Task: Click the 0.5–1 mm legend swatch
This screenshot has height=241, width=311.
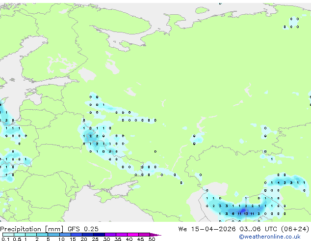Action: (x=20, y=235)
